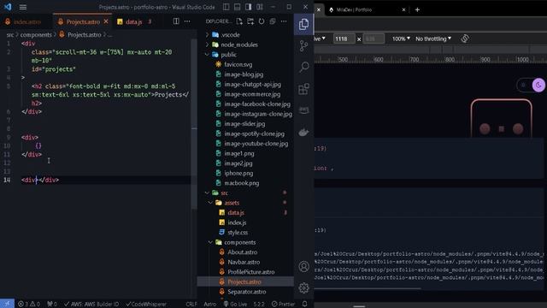Open the Extensions view
Image resolution: width=547 pixels, height=308 pixels.
pos(303,89)
